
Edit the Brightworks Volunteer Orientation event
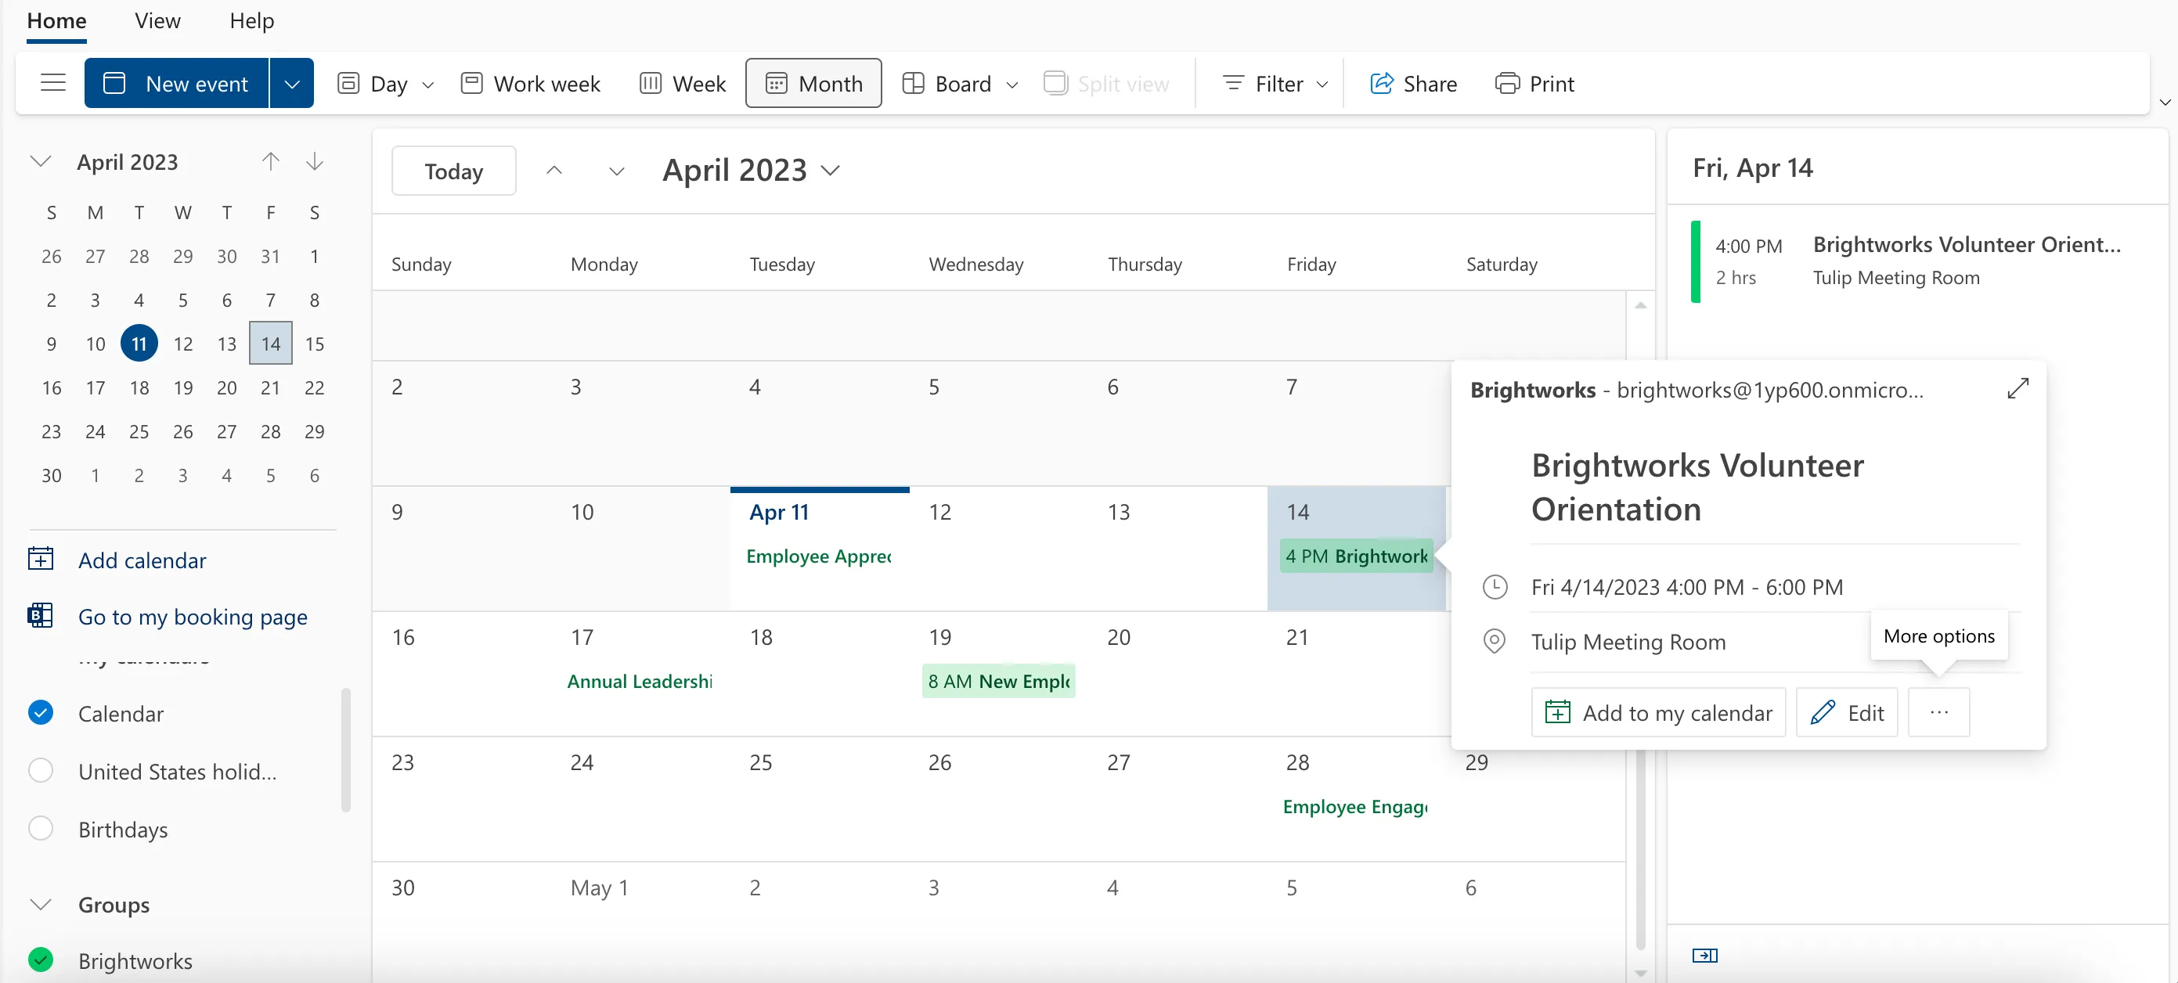pos(1847,712)
